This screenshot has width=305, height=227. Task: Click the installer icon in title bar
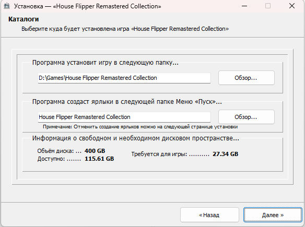[x=7, y=6]
